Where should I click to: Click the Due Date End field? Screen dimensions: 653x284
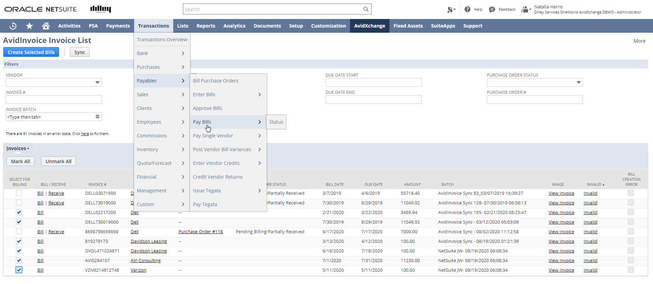tap(373, 99)
